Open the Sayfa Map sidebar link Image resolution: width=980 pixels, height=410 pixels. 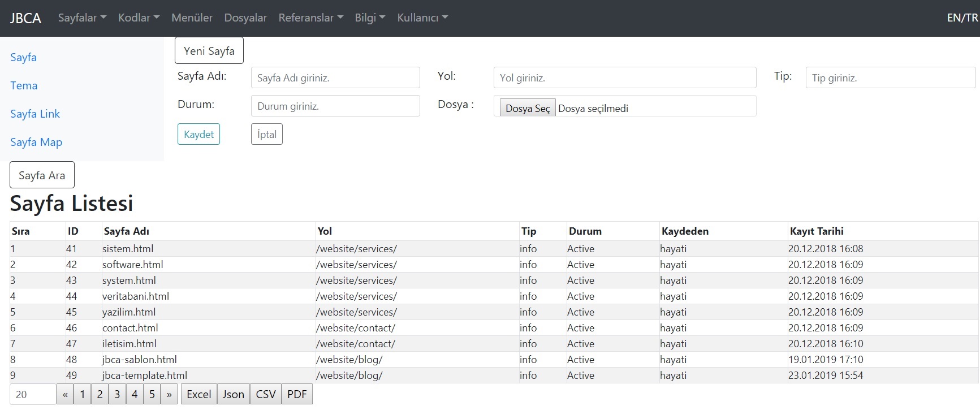36,142
